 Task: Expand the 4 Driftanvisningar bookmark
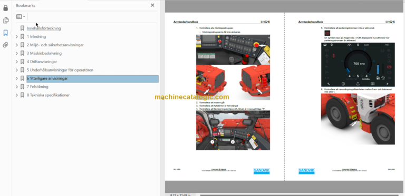pos(17,61)
